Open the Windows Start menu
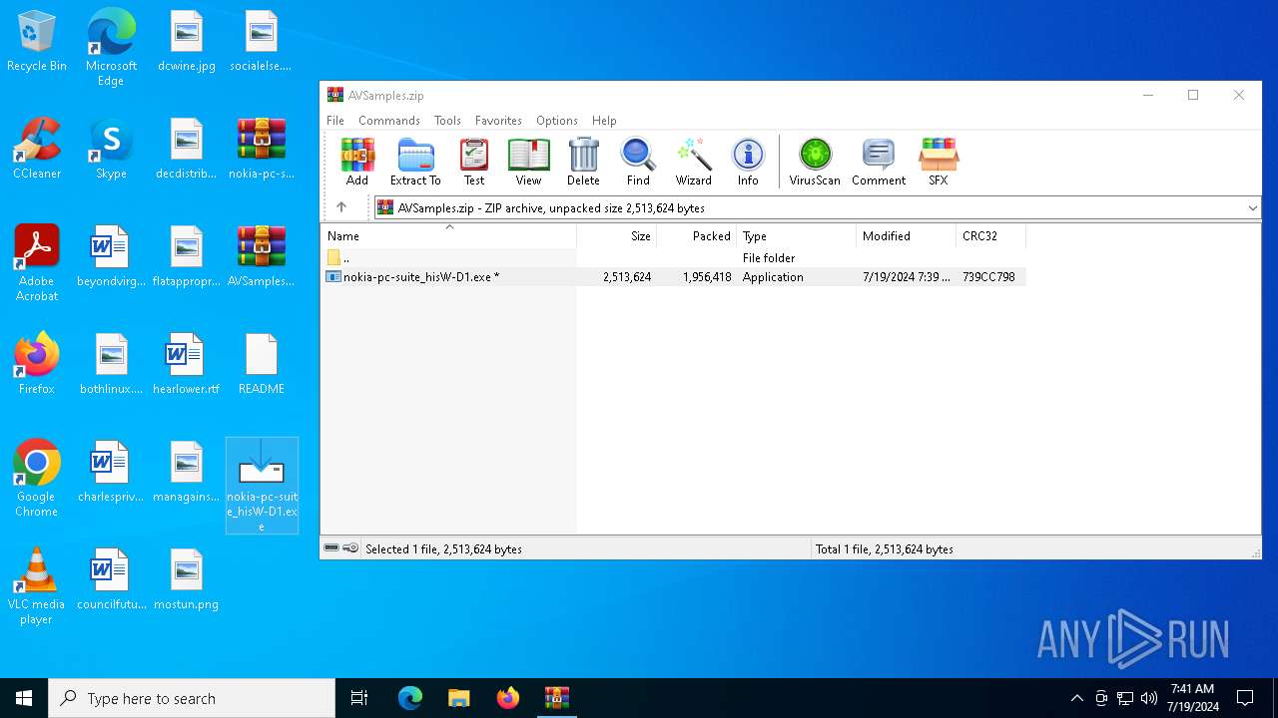 click(x=24, y=698)
